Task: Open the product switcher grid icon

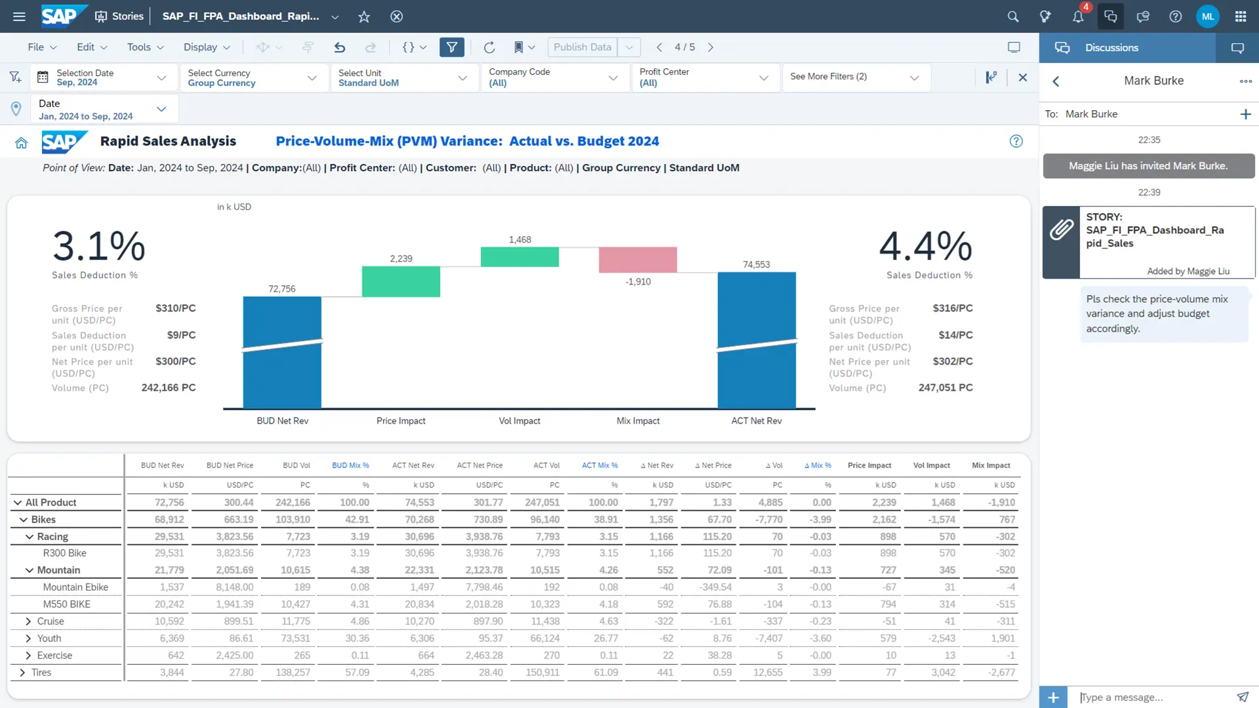Action: click(x=1241, y=16)
